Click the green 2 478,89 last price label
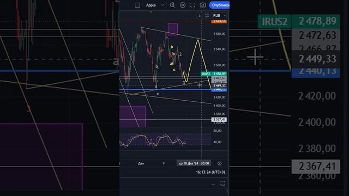 [219, 73]
